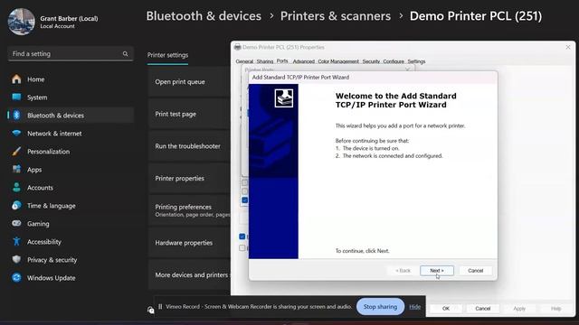Click the Personalization brush icon
The height and width of the screenshot is (325, 579).
pos(16,151)
